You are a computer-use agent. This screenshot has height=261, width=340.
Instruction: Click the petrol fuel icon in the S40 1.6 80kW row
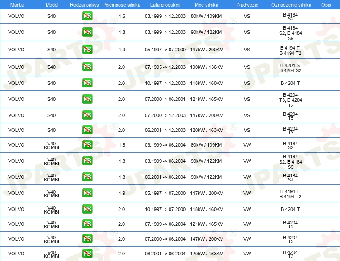[x=87, y=16]
